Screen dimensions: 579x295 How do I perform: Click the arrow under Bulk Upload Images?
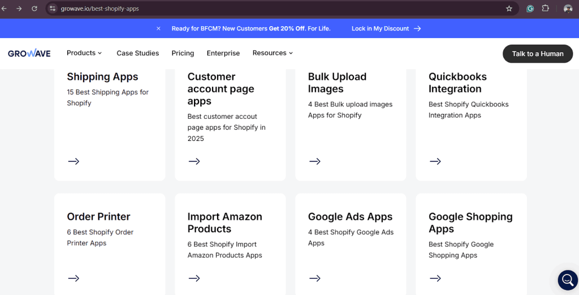(315, 161)
